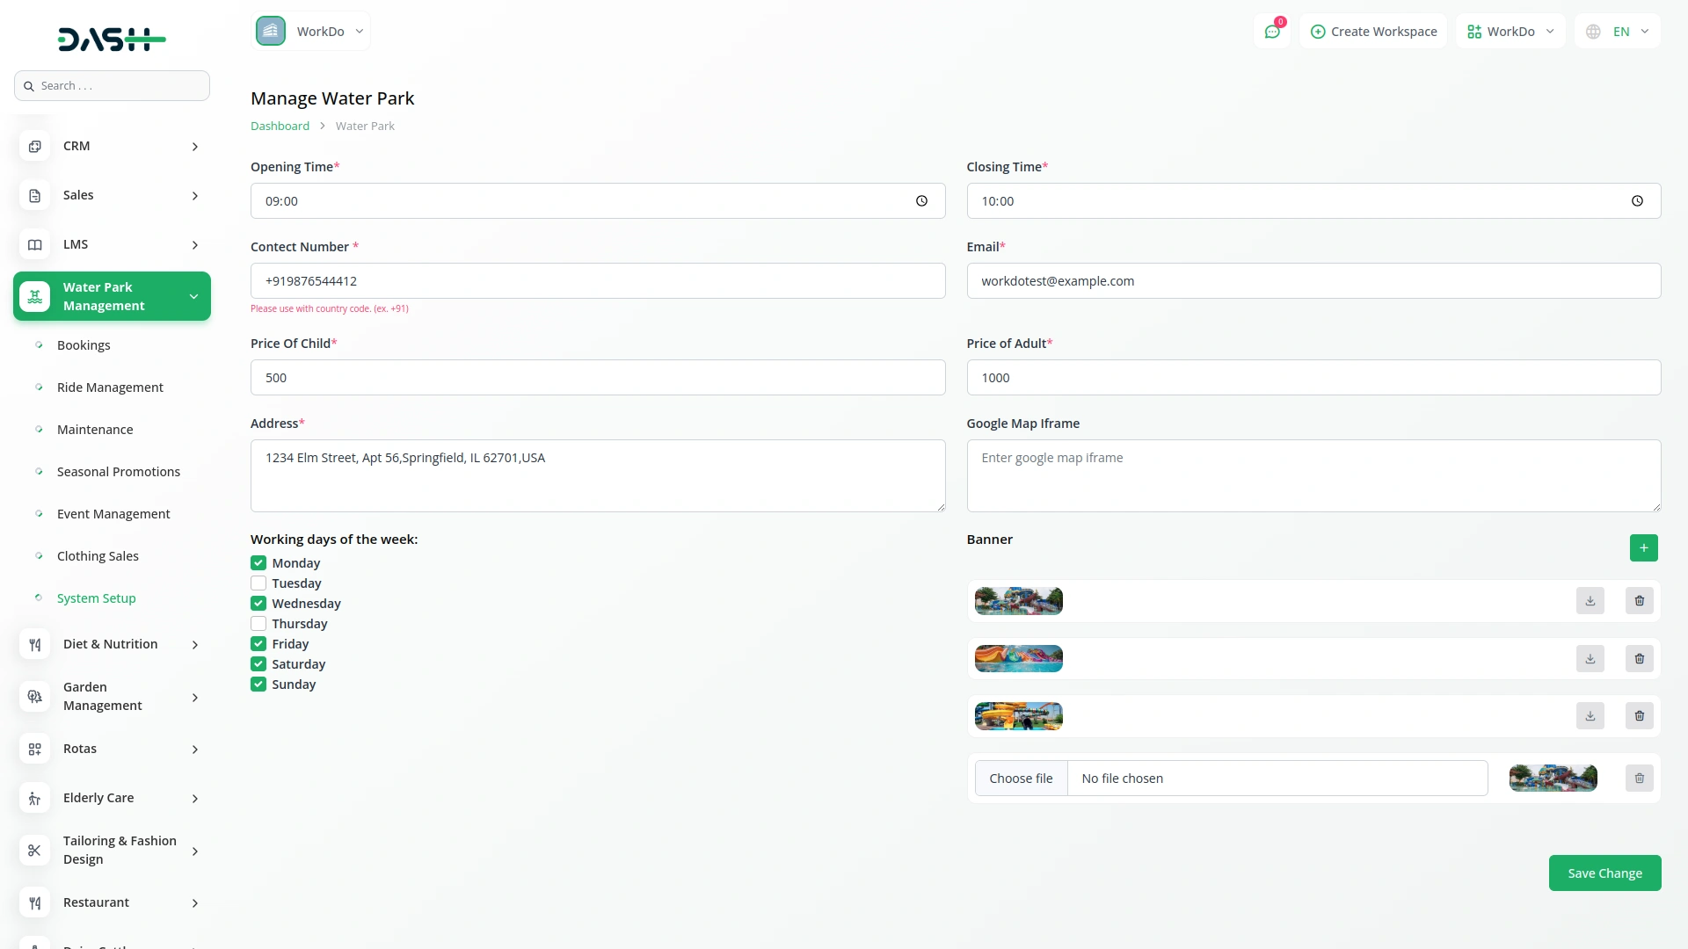Open the Closing Time clock picker
The image size is (1688, 949).
(1637, 201)
